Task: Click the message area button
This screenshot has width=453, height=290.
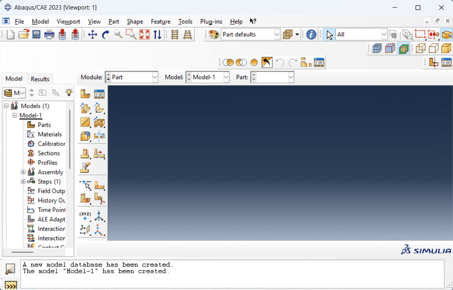Action: (11, 269)
